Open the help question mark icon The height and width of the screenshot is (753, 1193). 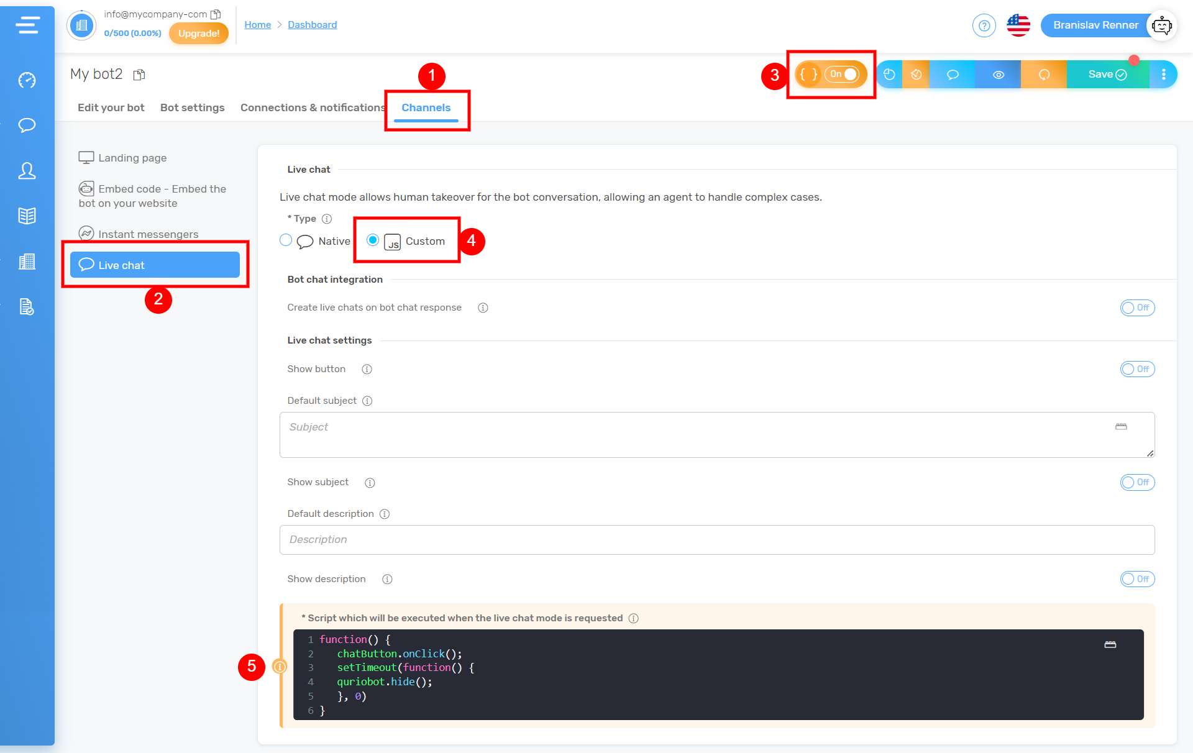[x=984, y=25]
